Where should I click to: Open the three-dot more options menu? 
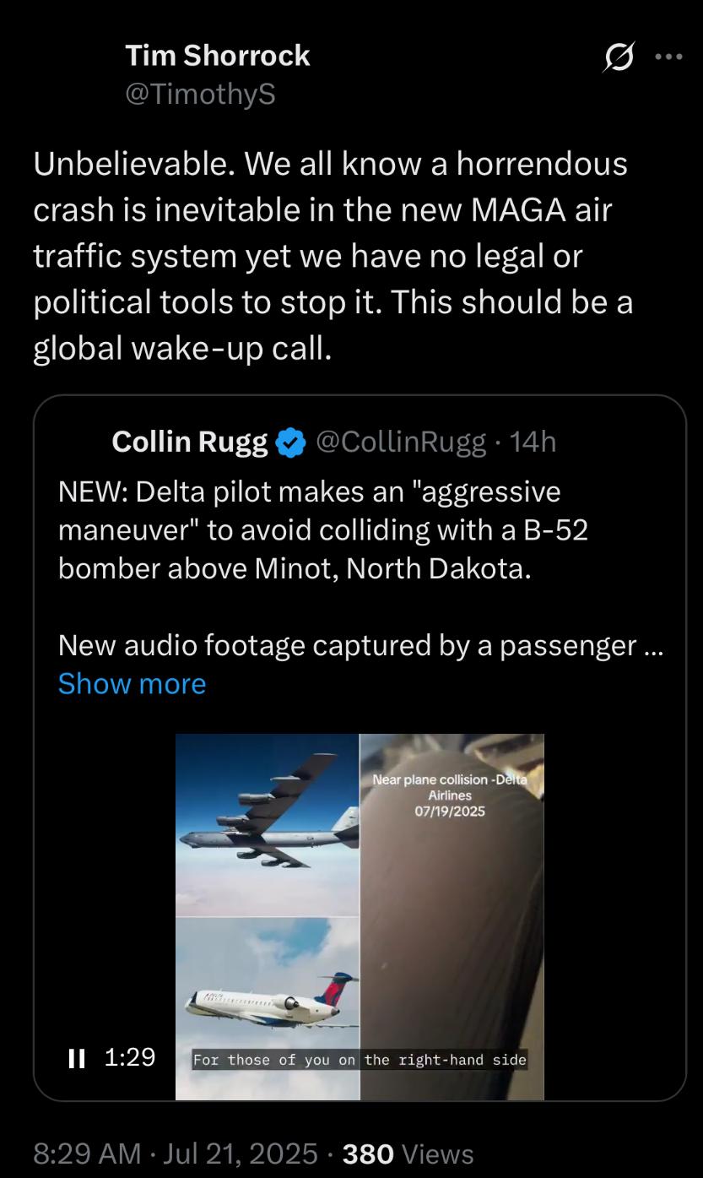click(x=668, y=57)
